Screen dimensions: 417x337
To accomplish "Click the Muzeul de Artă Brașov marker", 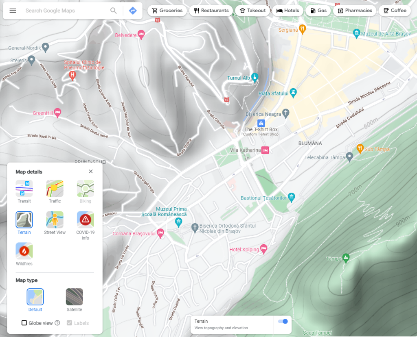I will (x=356, y=33).
